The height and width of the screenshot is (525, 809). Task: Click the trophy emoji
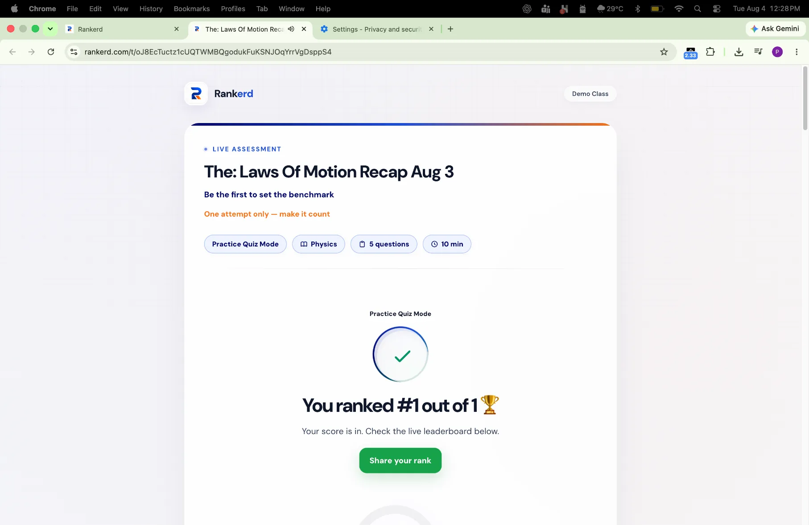click(490, 405)
